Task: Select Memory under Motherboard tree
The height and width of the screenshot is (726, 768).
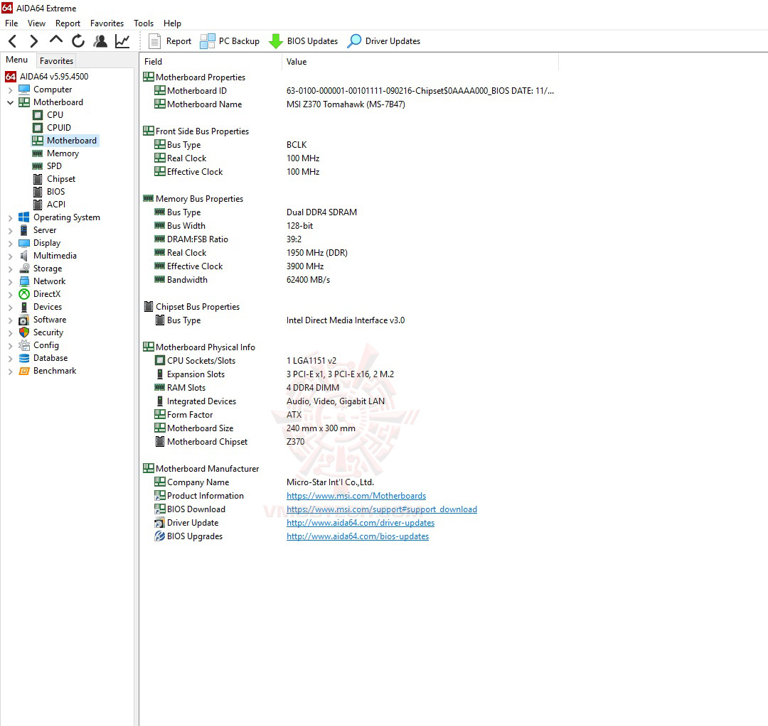Action: pyautogui.click(x=63, y=153)
